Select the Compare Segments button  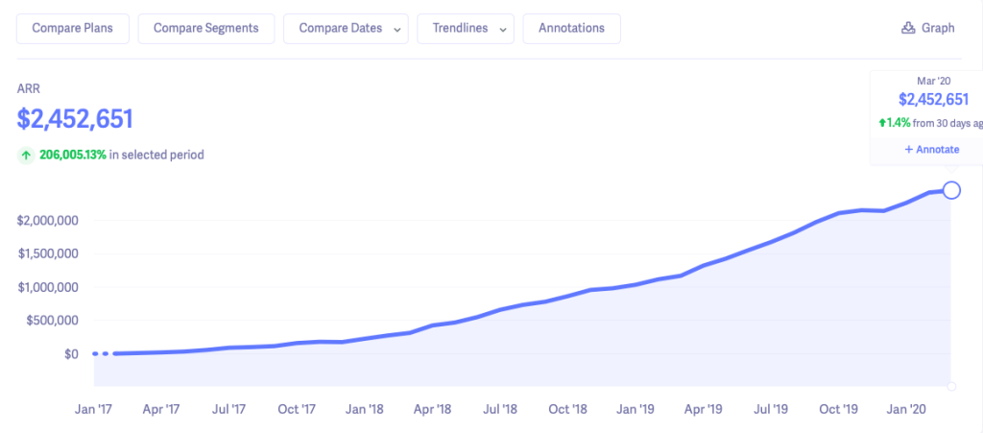[x=205, y=28]
